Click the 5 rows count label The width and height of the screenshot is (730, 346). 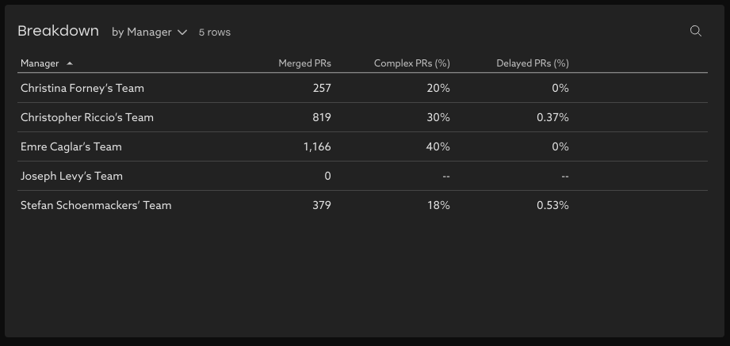[215, 32]
